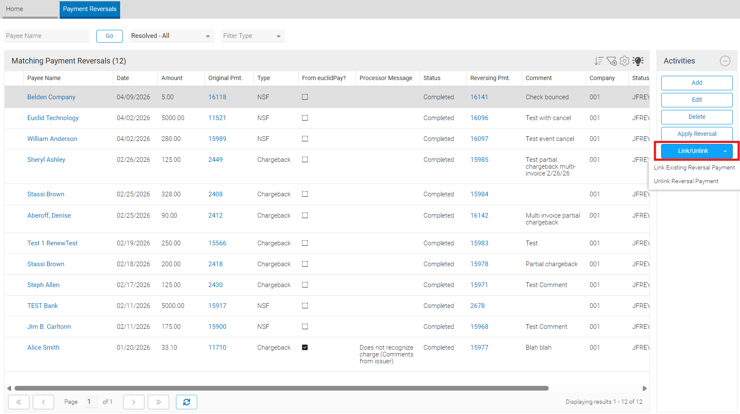Go to next page
Viewport: 740px width, 414px height.
pos(134,402)
